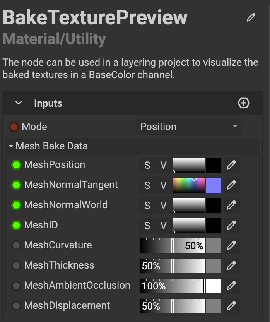Toggle the S button for MeshPosition
Screen dimensions: 270x322
[x=147, y=165]
